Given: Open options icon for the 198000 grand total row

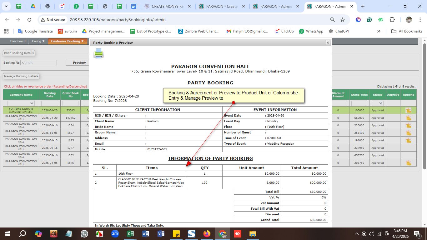Looking at the screenshot, I should click(x=408, y=140).
